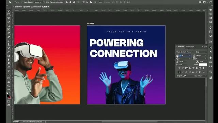The height and width of the screenshot is (123, 218).
Task: Open the Character panel icon in right dock
Action: pos(211,48)
